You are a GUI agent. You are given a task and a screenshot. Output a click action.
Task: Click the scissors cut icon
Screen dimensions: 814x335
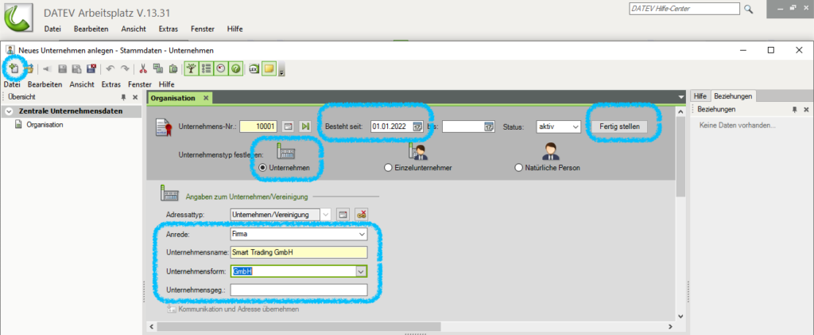coord(143,68)
